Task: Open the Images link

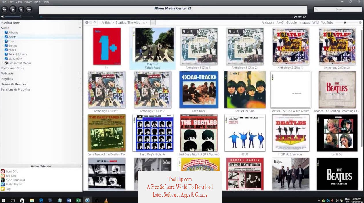Action: (304, 22)
